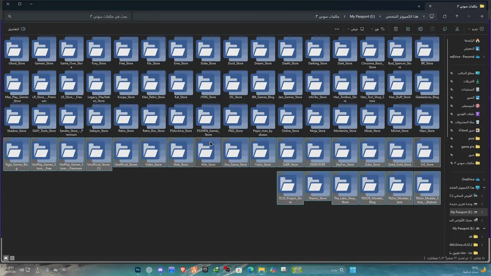Open Microsoft Edge from the taskbar
The width and height of the screenshot is (491, 276).
tap(250, 270)
